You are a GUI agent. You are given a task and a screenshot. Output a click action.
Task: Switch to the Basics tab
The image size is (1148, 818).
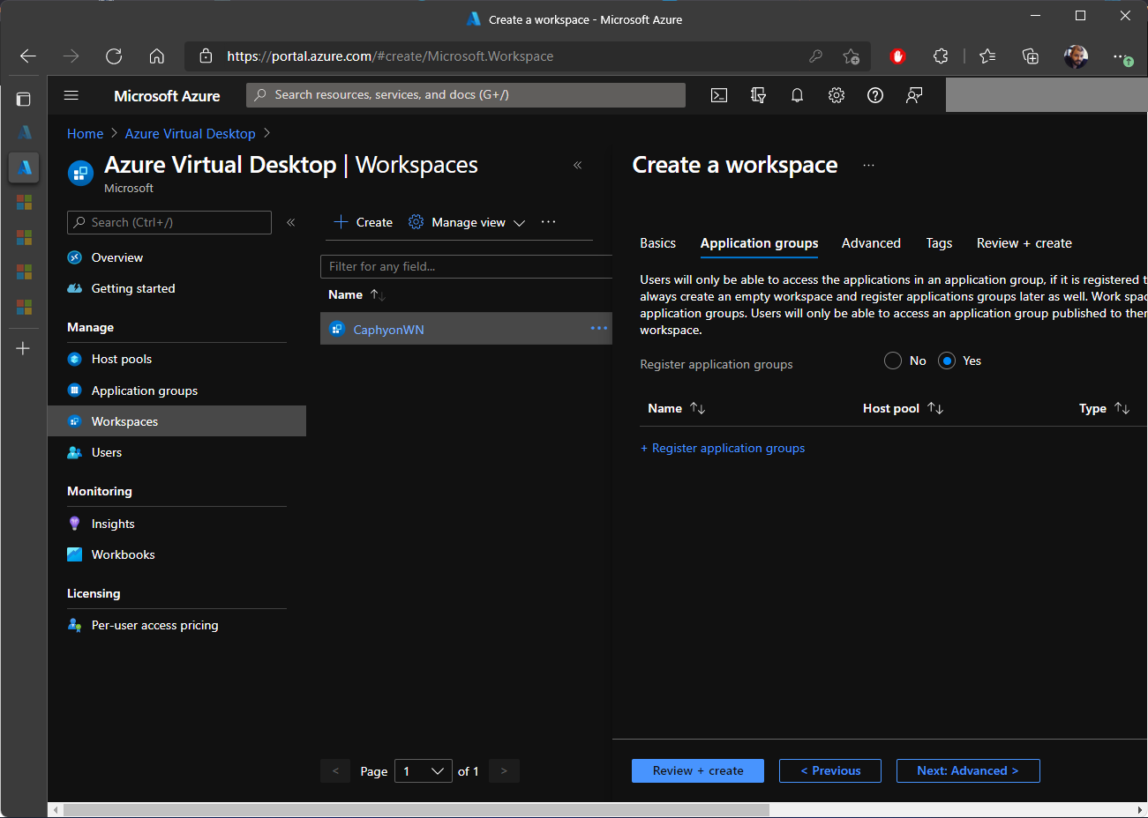tap(657, 243)
